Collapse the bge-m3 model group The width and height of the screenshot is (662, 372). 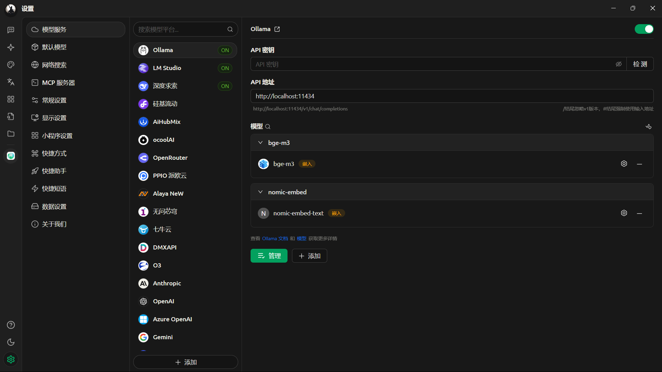[x=261, y=143]
